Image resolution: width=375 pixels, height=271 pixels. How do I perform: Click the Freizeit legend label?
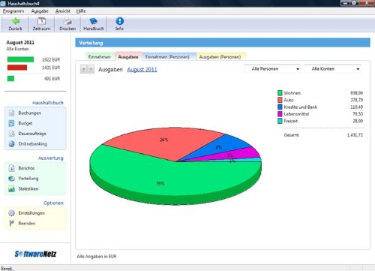pos(291,121)
